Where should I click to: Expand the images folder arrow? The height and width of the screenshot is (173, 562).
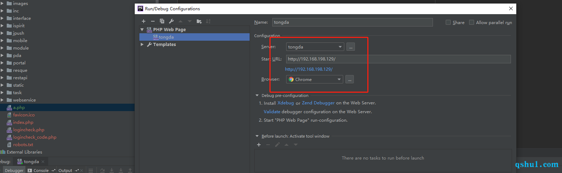(2, 4)
